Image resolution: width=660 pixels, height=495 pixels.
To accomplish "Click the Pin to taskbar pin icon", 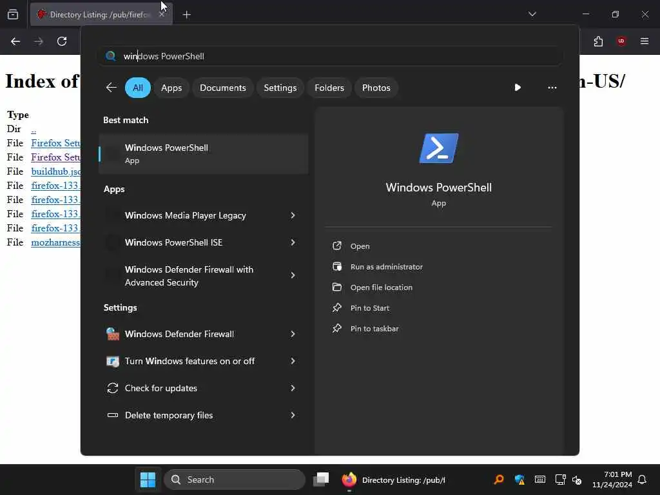I will point(336,328).
